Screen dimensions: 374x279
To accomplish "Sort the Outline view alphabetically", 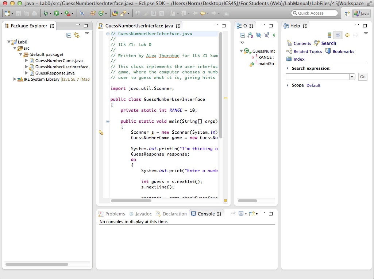I will [250, 35].
